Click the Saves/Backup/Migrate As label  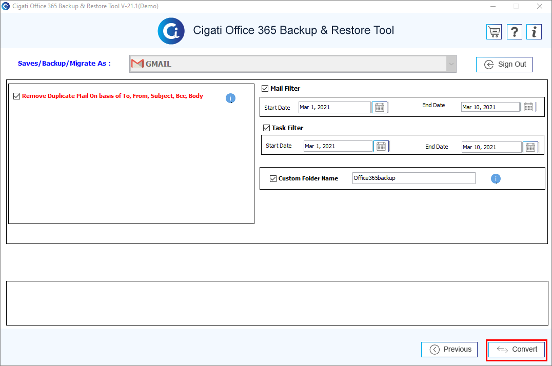pyautogui.click(x=65, y=64)
